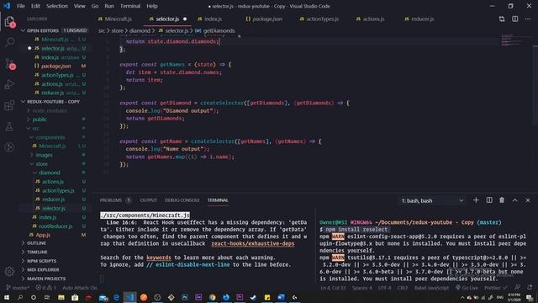The height and width of the screenshot is (303, 538).
Task: Collapse the components folder
Action: point(50,137)
